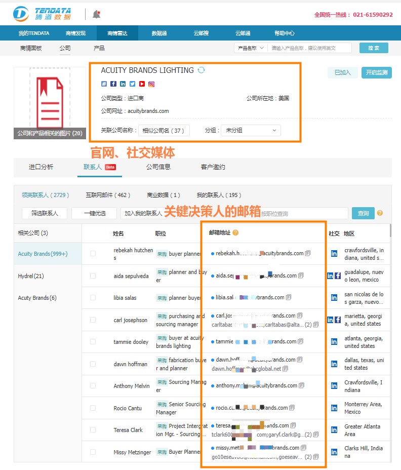Open the 我的联系人 (195) sub-tab
This screenshot has height=470, width=401.
(219, 195)
